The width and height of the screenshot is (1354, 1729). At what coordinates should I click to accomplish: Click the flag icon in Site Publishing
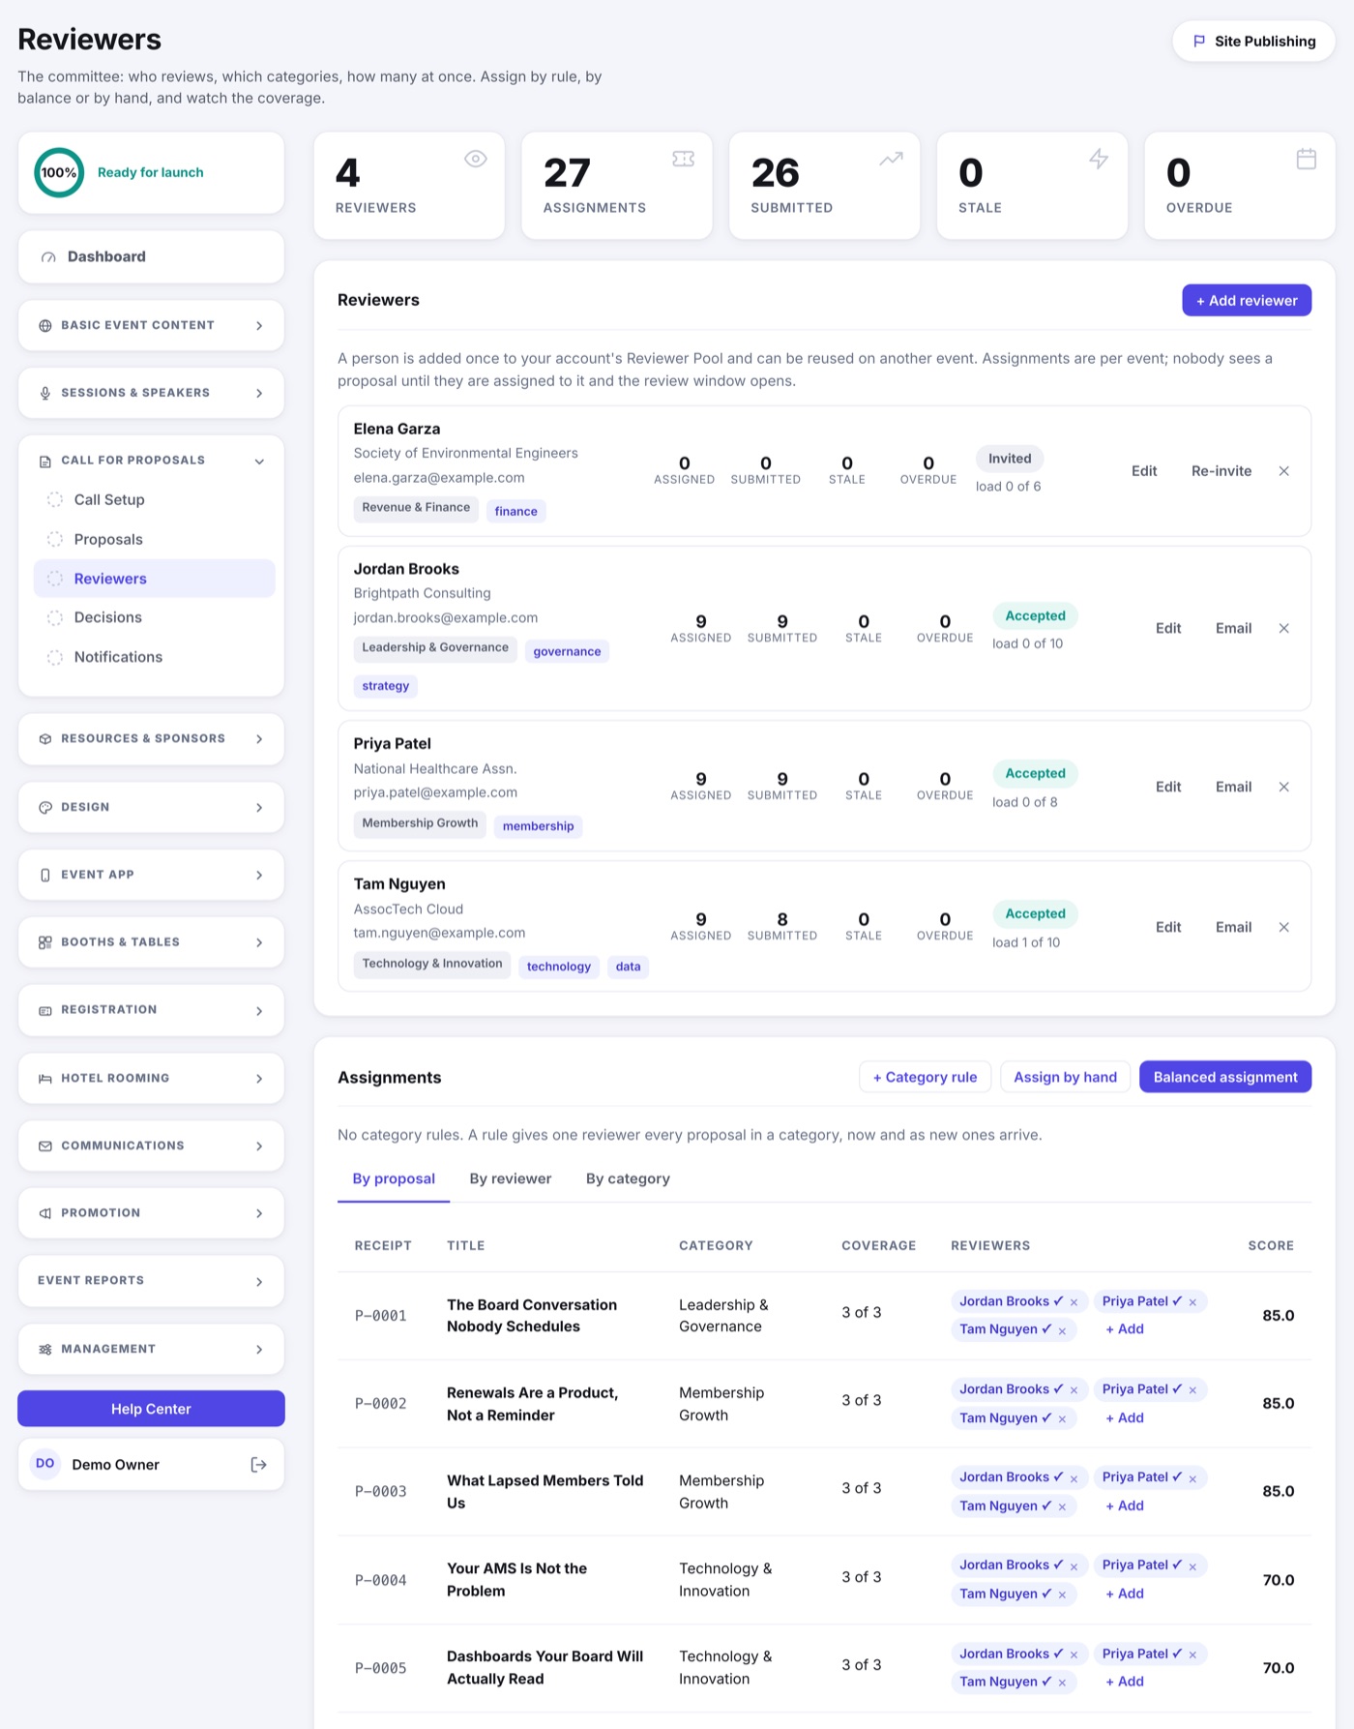(1199, 42)
